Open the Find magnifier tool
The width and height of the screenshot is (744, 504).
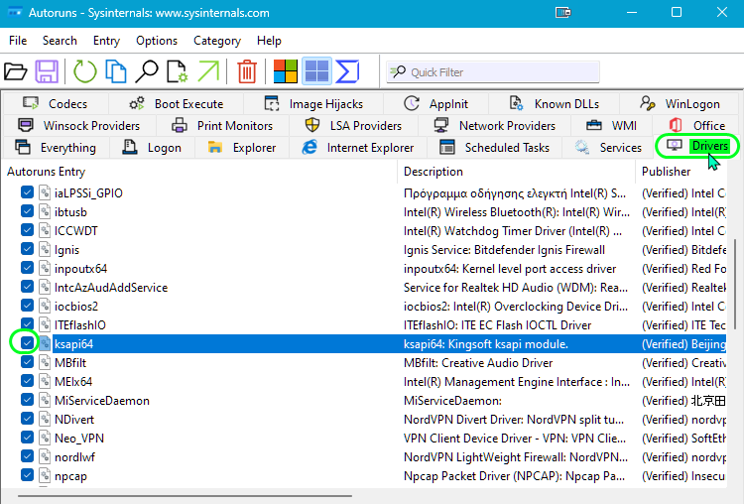pos(147,72)
